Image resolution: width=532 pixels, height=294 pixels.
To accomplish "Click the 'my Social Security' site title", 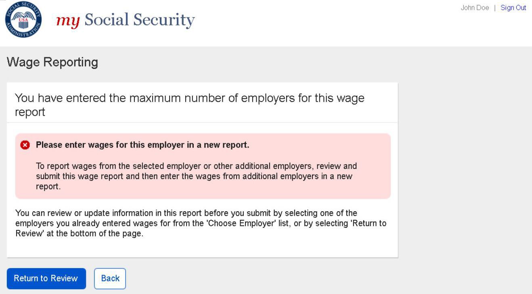I will point(125,20).
